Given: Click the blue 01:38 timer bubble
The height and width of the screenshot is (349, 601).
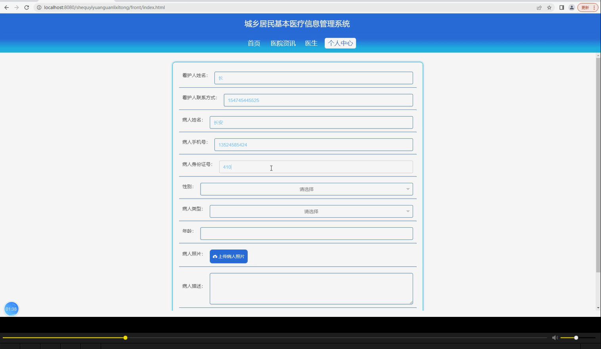Looking at the screenshot, I should (x=11, y=309).
